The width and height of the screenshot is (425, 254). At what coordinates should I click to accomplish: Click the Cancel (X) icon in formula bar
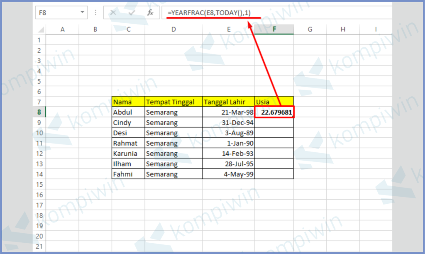click(x=113, y=12)
